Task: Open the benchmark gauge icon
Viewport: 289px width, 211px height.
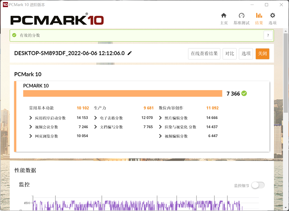Action: (241, 15)
